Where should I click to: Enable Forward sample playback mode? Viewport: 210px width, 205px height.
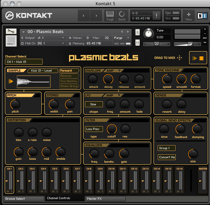click(69, 70)
